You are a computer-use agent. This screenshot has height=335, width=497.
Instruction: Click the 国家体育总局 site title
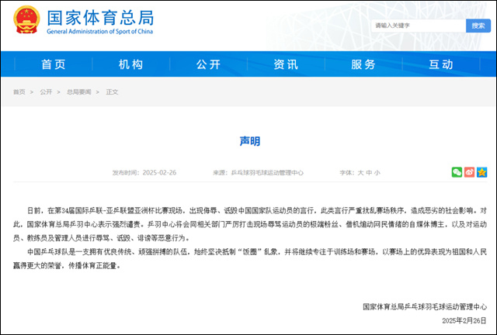[100, 17]
